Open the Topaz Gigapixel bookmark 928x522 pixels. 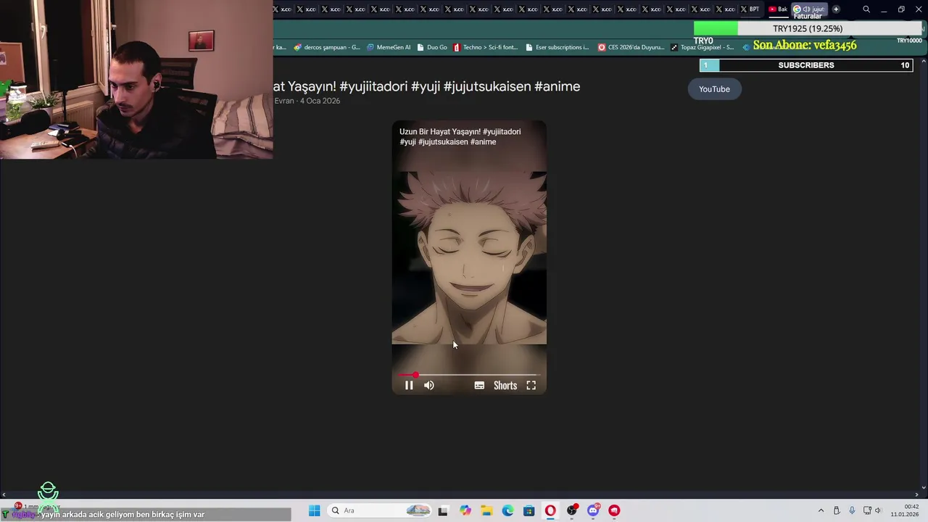coord(703,47)
